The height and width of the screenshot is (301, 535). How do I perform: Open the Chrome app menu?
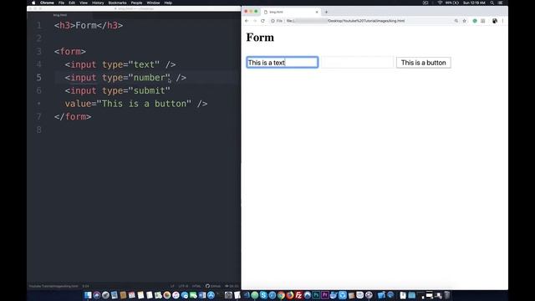[x=47, y=3]
